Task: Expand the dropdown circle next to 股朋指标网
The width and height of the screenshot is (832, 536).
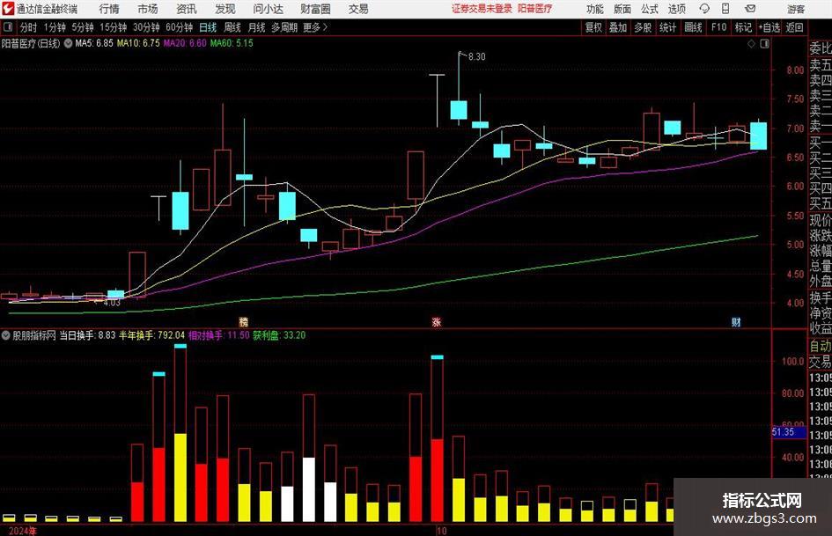Action: point(6,335)
